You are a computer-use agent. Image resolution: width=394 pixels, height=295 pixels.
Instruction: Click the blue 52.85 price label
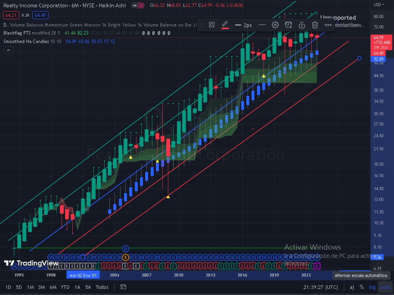click(x=379, y=59)
